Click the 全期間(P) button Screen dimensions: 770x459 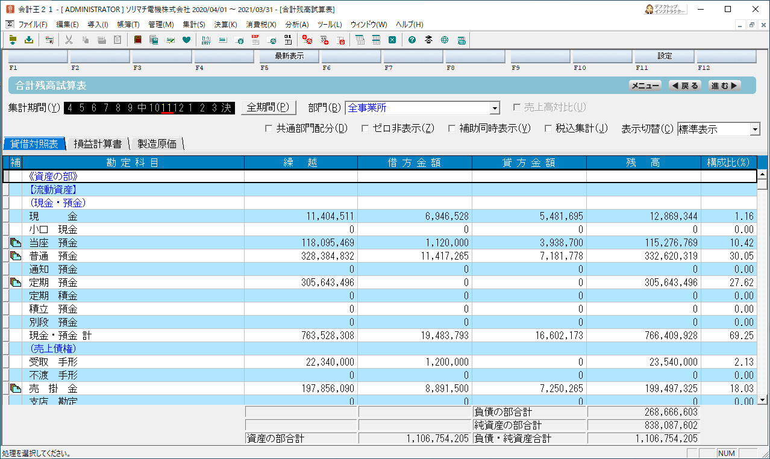pos(269,107)
